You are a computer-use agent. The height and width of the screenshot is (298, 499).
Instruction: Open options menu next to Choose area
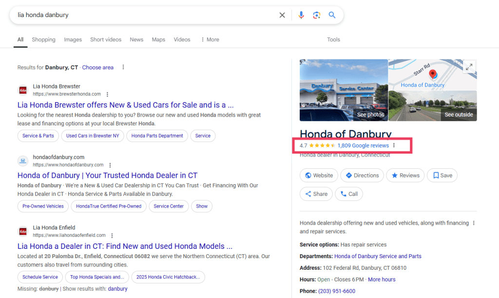point(123,67)
